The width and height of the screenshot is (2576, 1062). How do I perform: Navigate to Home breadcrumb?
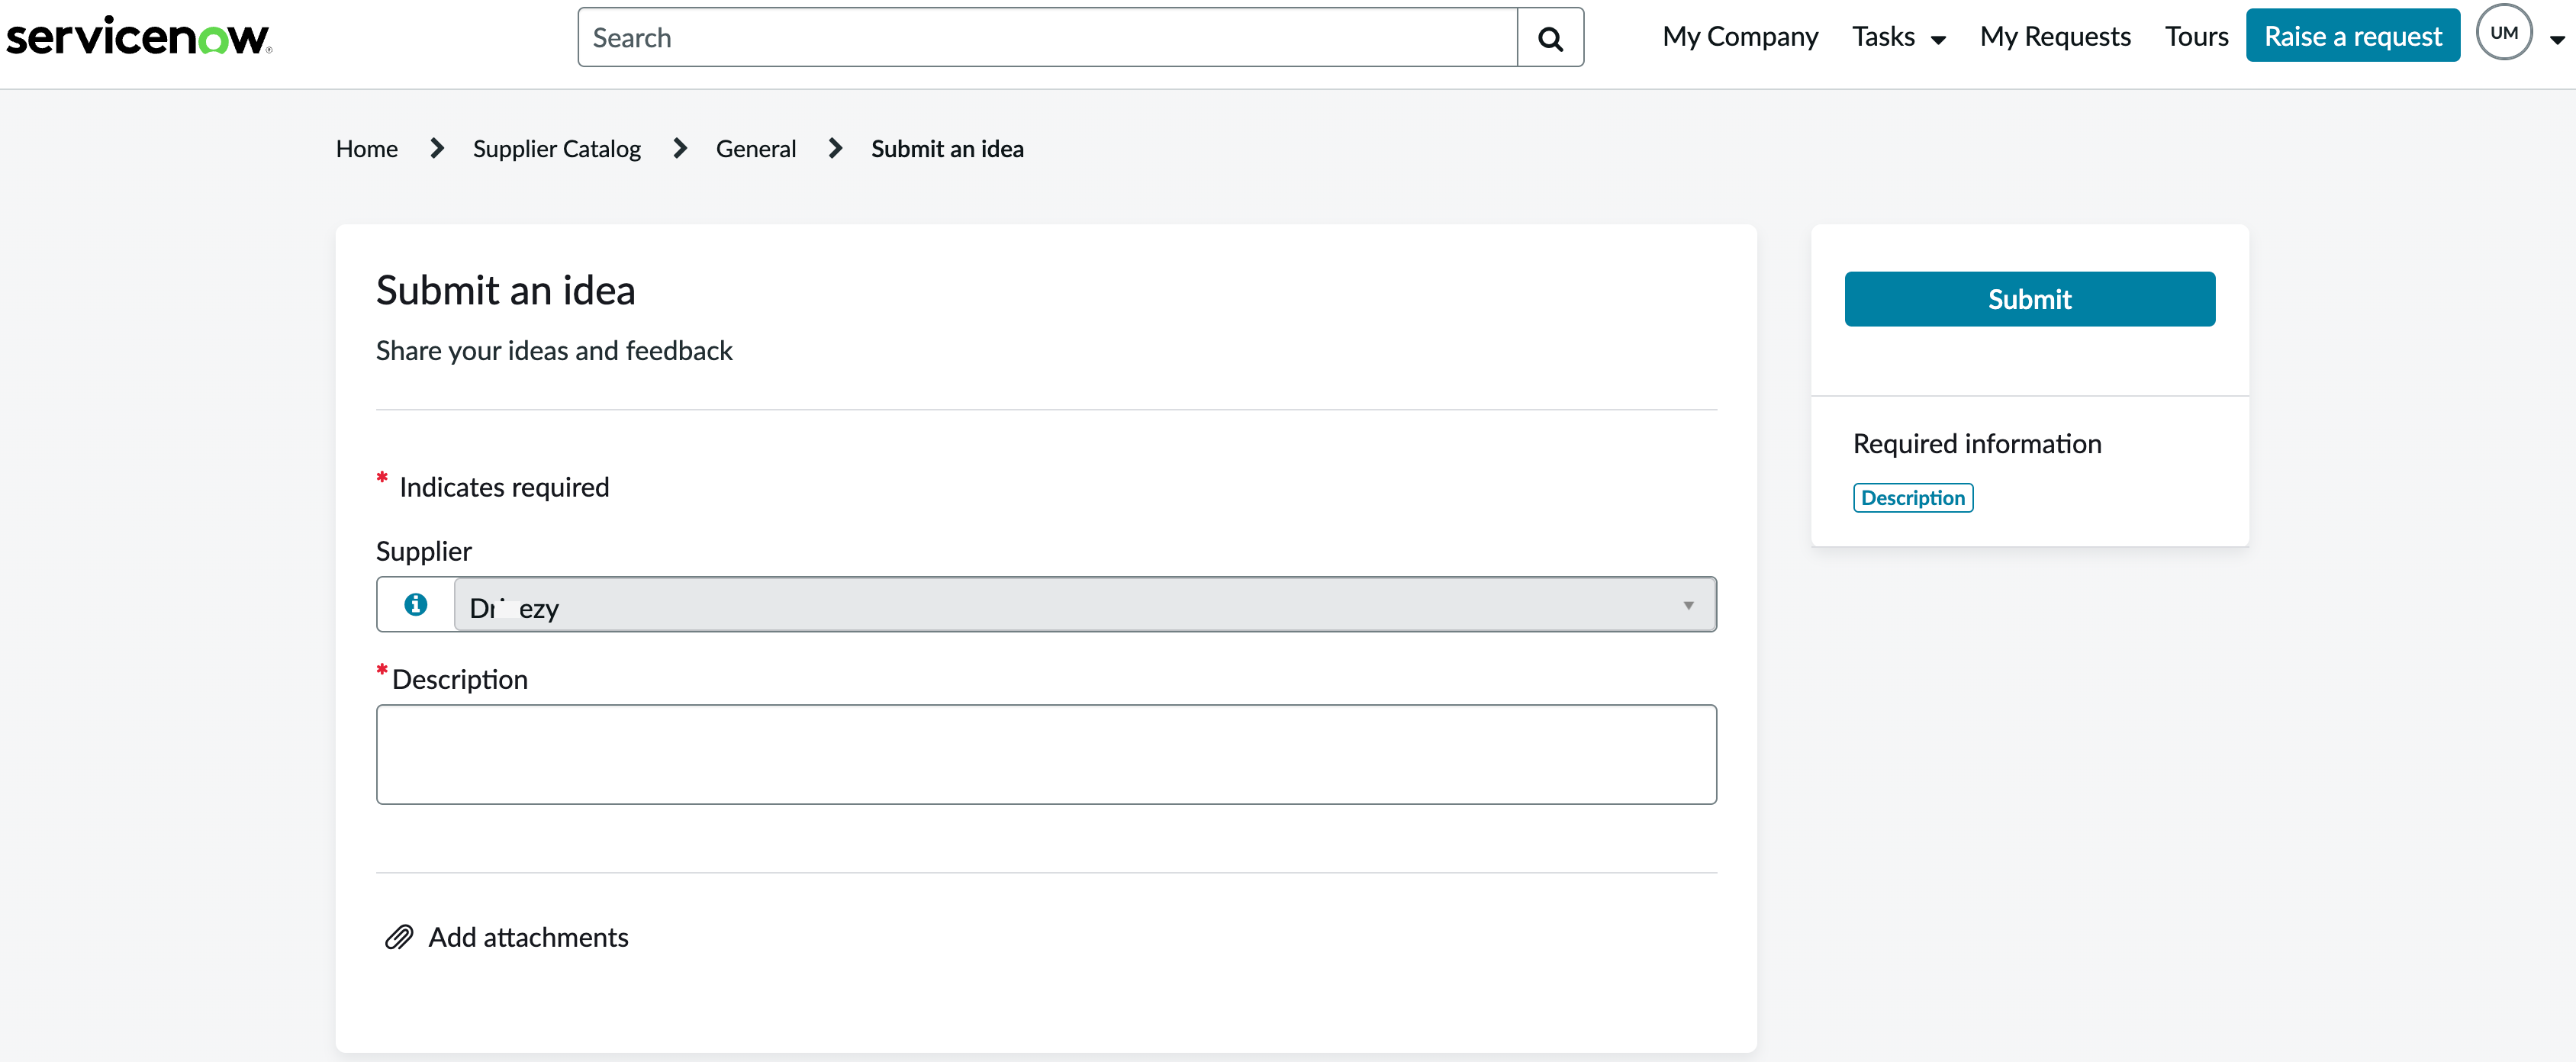click(367, 149)
